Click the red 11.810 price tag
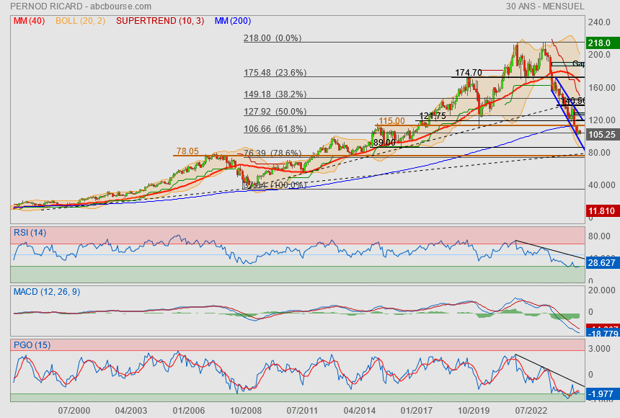Image resolution: width=620 pixels, height=418 pixels. [x=602, y=211]
